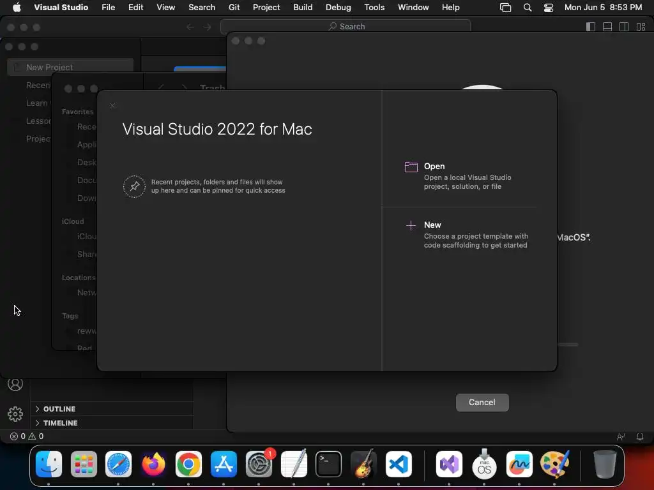Open the File menu

tap(109, 7)
